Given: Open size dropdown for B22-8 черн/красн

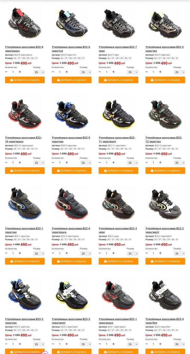Looking at the screenshot, I should (x=39, y=72).
